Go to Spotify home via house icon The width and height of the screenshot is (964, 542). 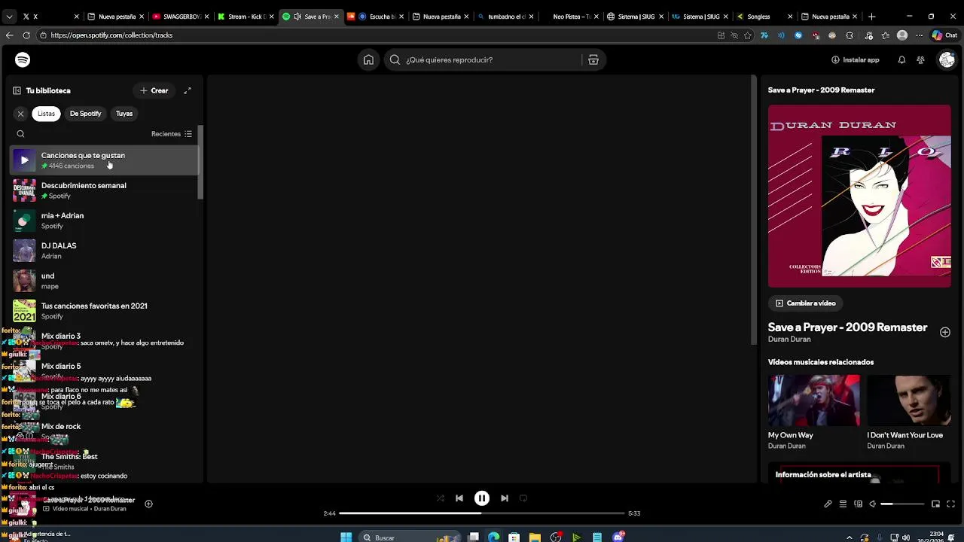(368, 60)
